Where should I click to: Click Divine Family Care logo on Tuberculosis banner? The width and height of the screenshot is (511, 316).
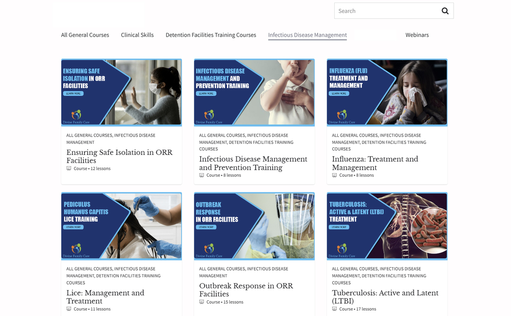(342, 249)
